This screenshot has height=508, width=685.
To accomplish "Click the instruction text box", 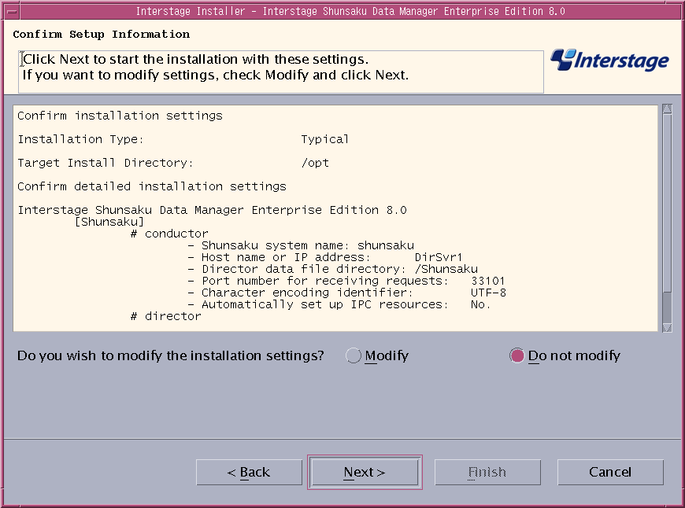I will pos(281,72).
